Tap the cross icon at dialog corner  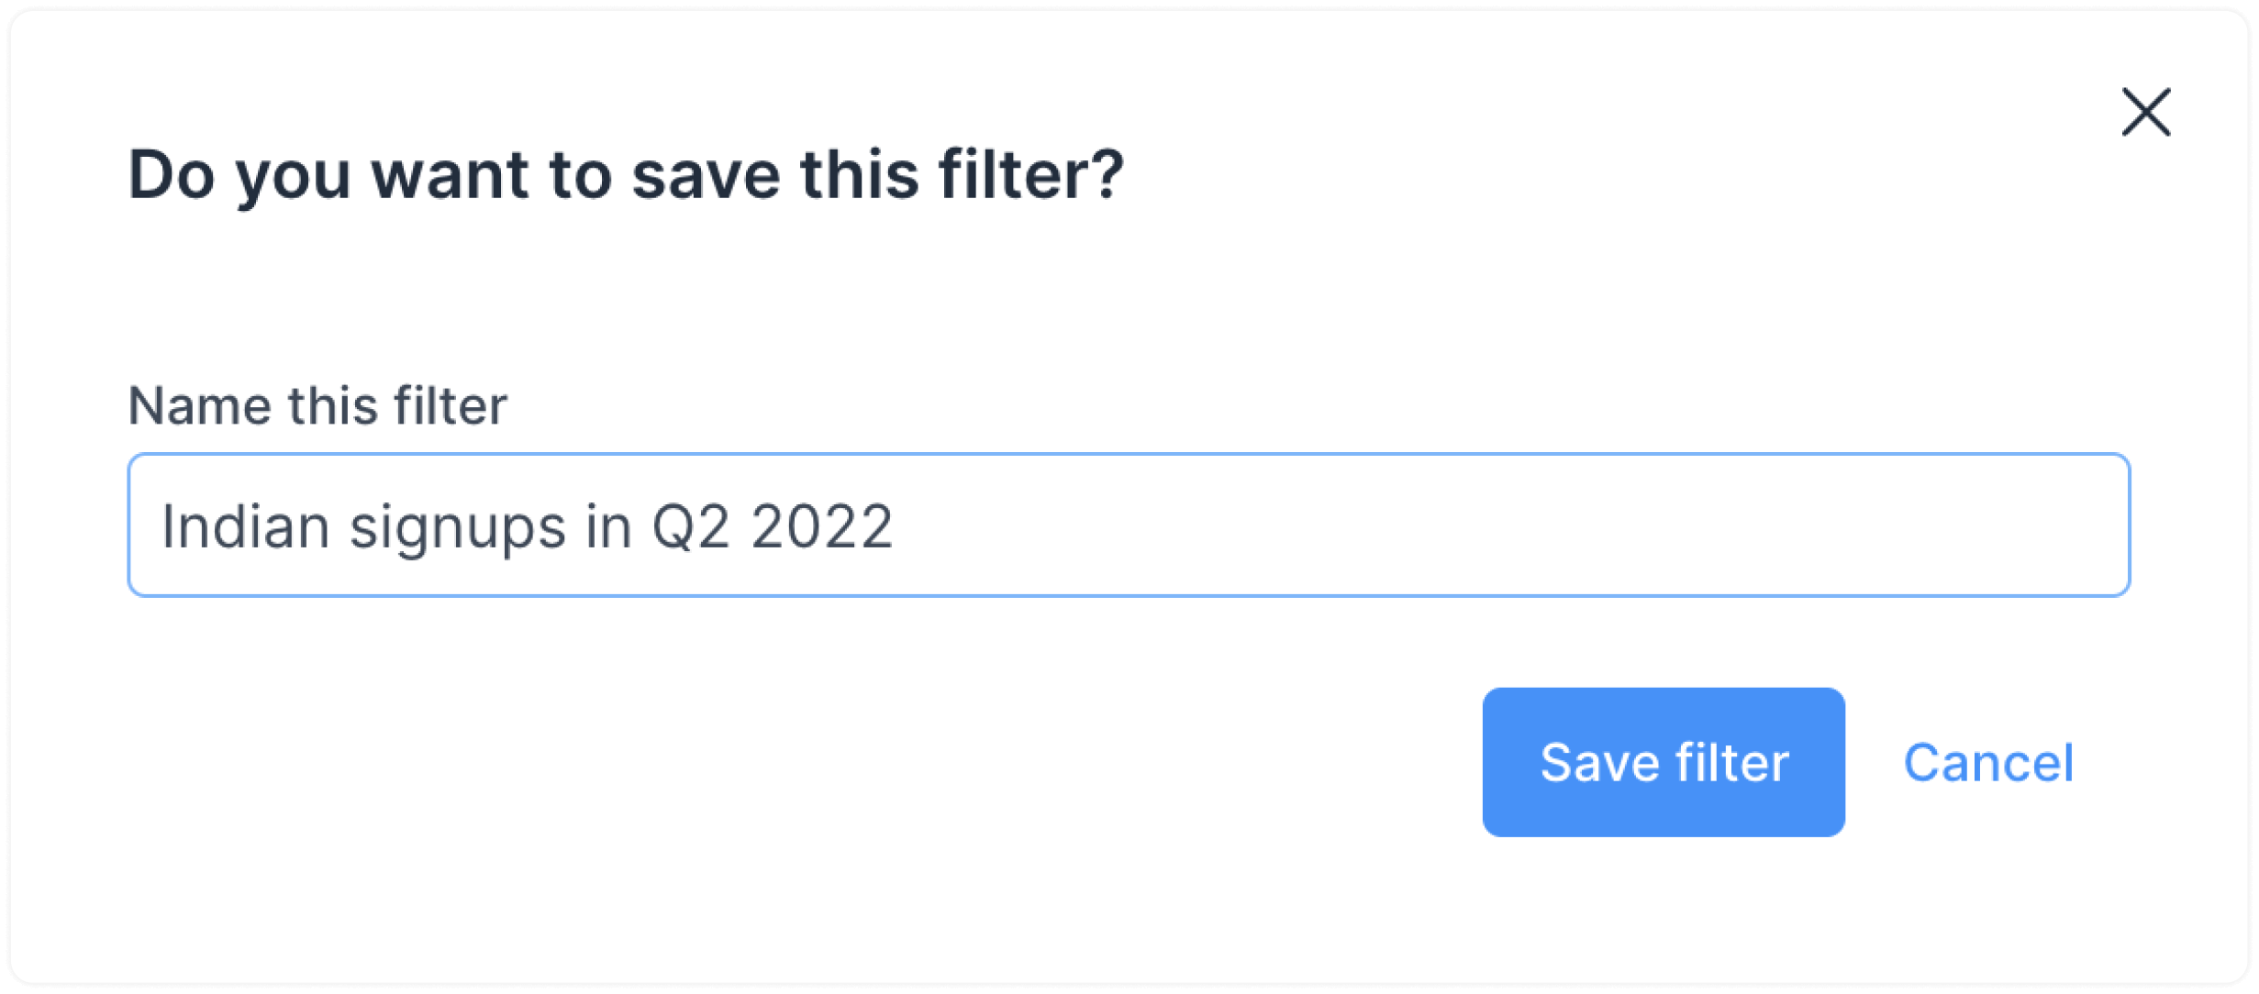coord(2145,112)
